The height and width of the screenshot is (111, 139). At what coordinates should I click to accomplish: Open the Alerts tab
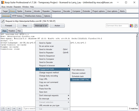point(122,11)
